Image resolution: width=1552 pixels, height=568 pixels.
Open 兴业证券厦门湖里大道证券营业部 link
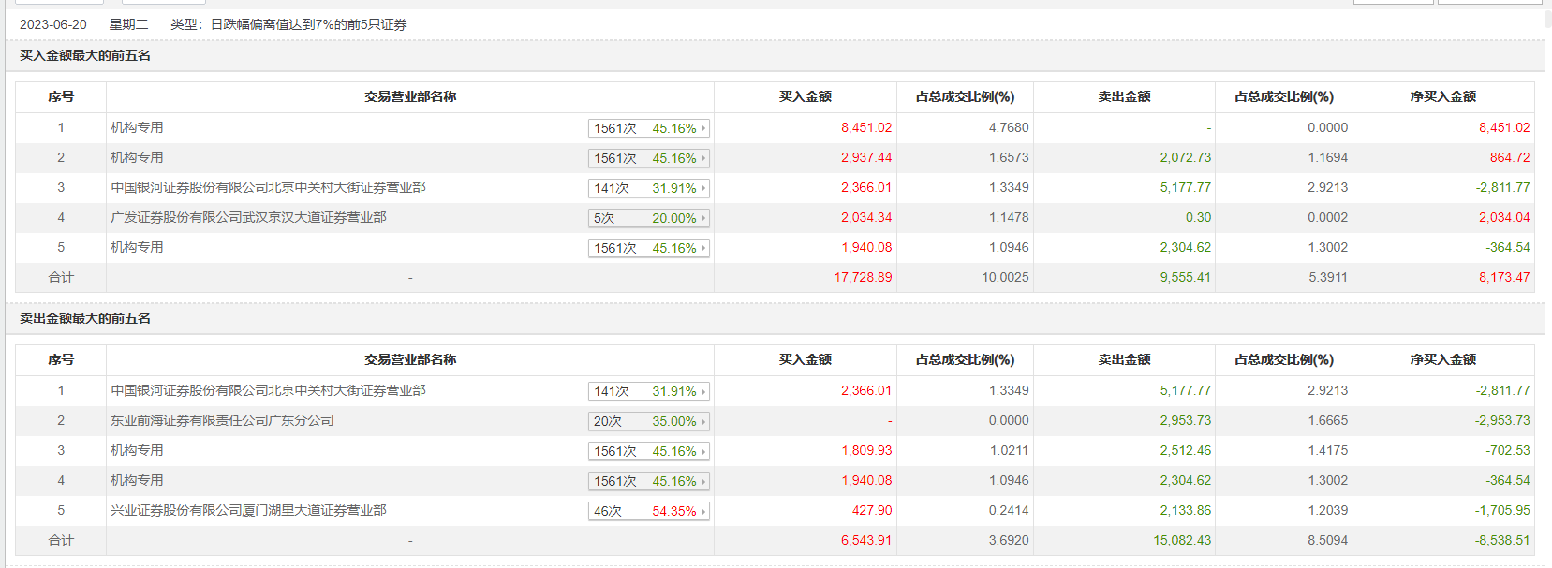coord(248,510)
